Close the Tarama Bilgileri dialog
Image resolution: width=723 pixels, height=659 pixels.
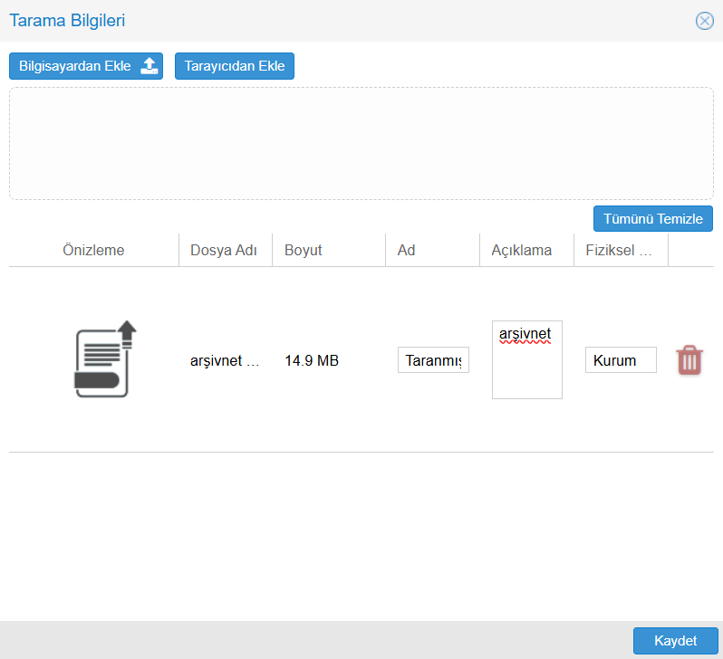point(704,21)
